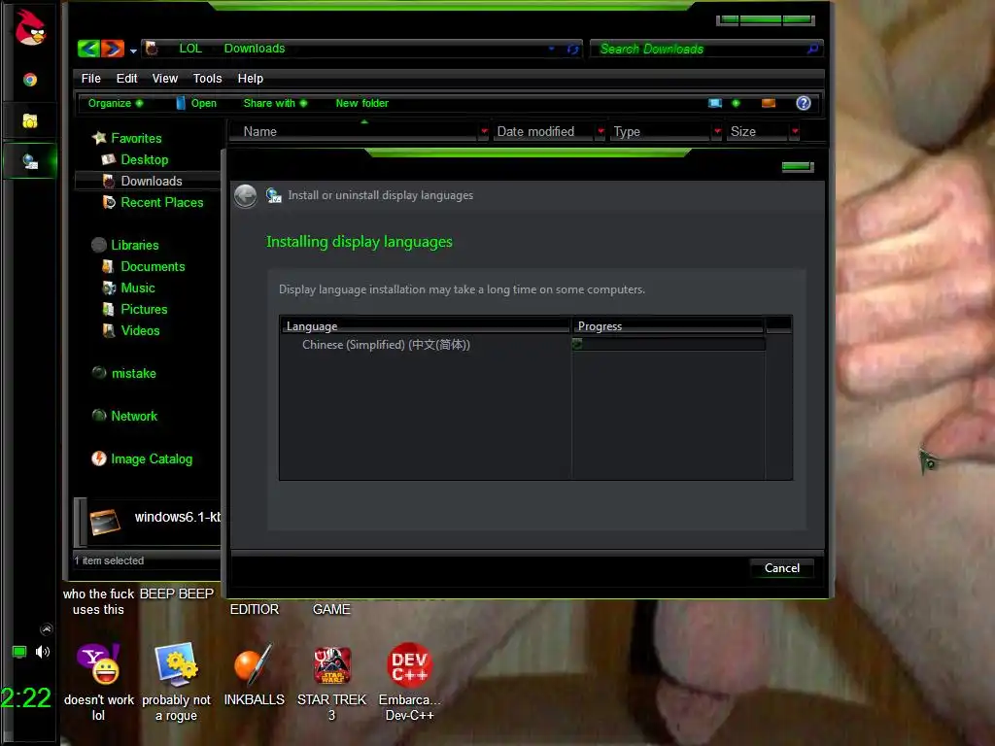Expand the more view options arrow

tap(737, 103)
